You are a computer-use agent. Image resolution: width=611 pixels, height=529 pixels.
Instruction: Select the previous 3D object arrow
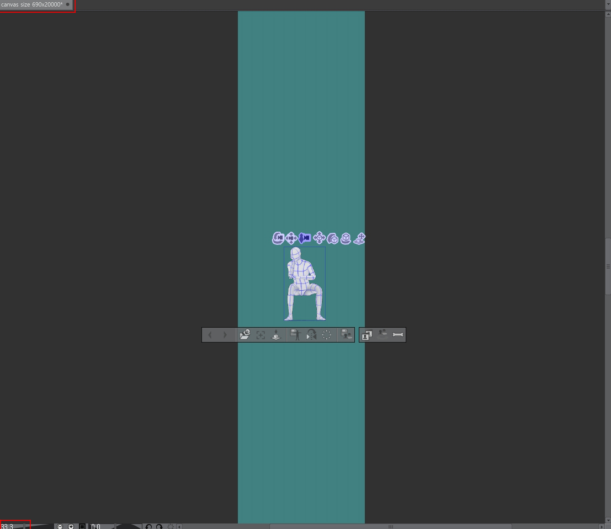(210, 335)
